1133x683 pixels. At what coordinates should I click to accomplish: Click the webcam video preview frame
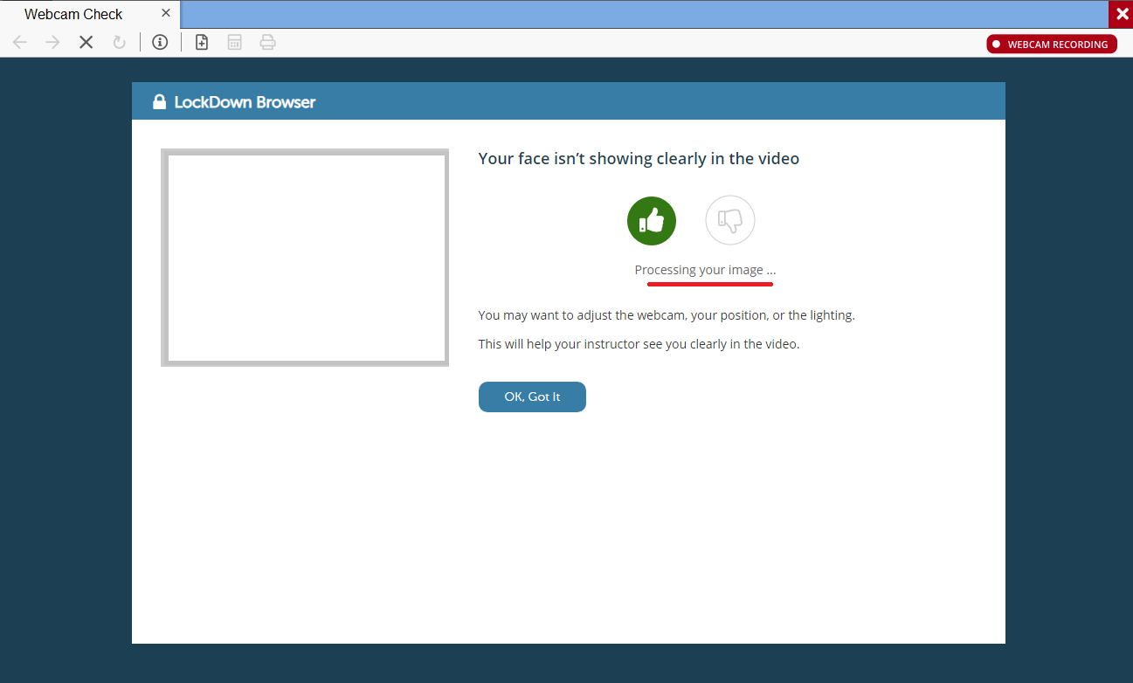coord(305,258)
